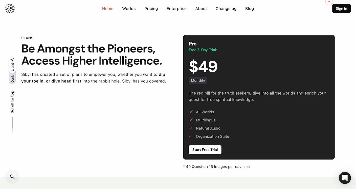This screenshot has height=189, width=356.
Task: Click the Sibyl logo icon
Action: tap(10, 9)
